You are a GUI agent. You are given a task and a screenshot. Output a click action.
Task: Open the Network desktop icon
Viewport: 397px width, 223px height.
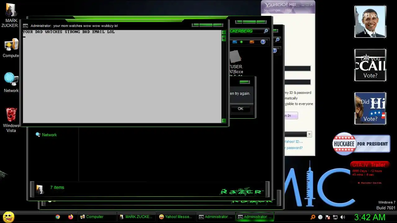[x=11, y=82]
